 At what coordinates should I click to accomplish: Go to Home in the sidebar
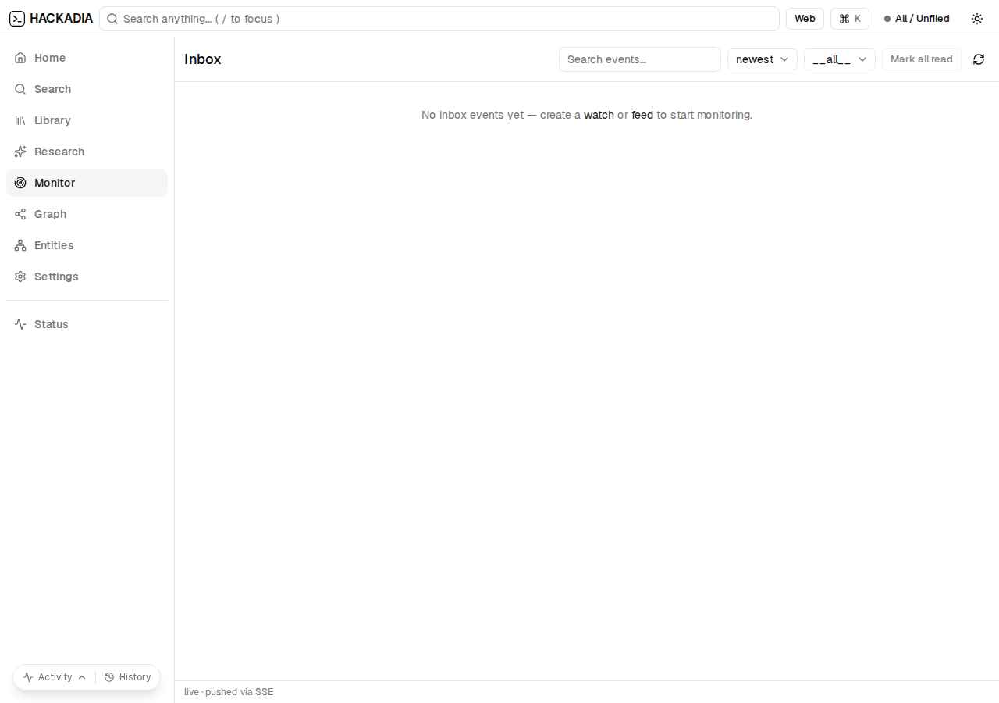(87, 58)
